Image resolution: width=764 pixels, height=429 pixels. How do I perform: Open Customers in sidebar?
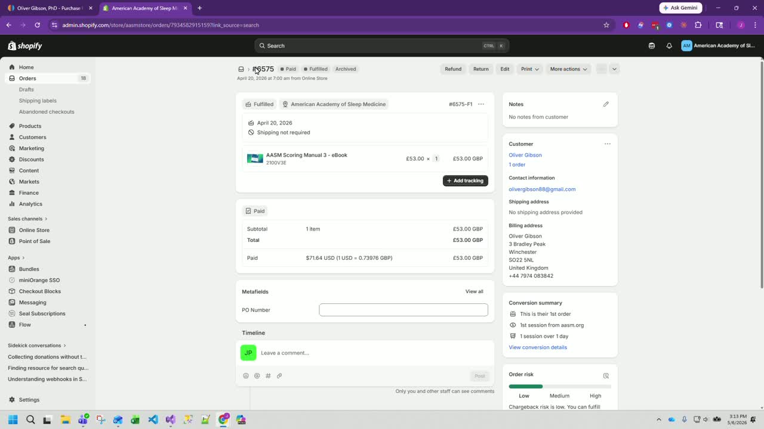(48, 137)
